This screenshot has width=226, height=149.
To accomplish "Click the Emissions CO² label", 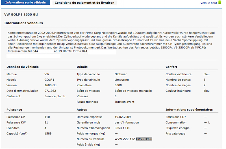I will pos(175,117).
